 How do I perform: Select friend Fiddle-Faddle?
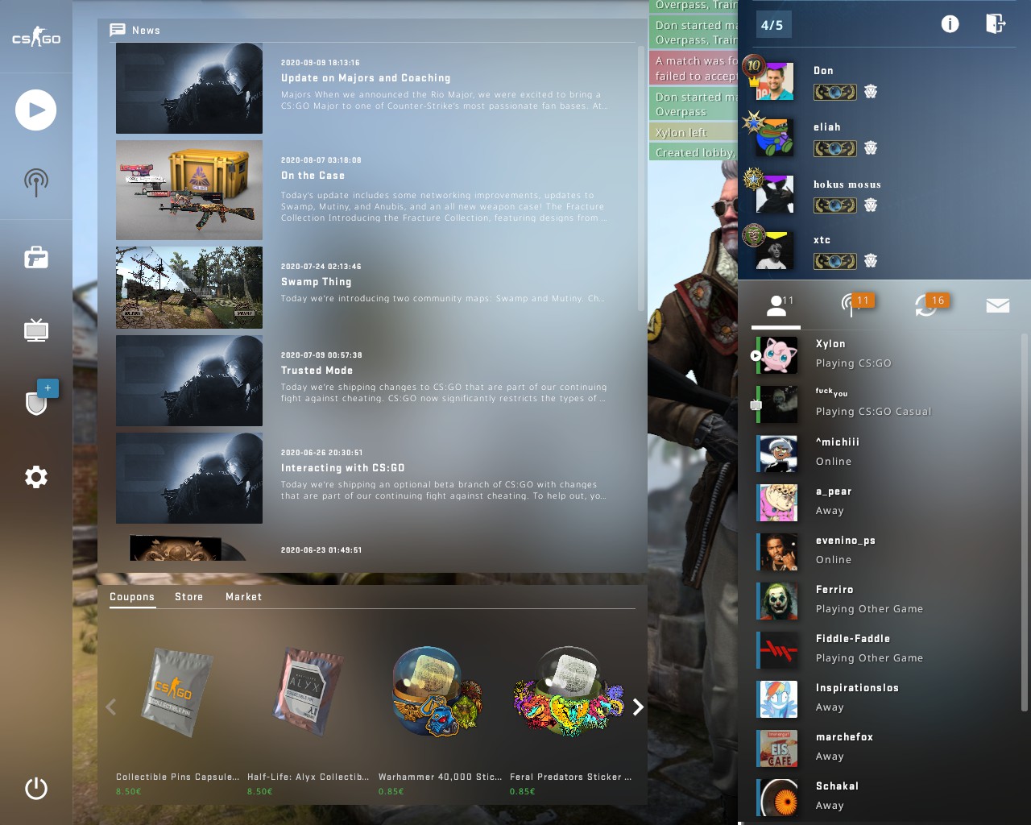pos(884,649)
